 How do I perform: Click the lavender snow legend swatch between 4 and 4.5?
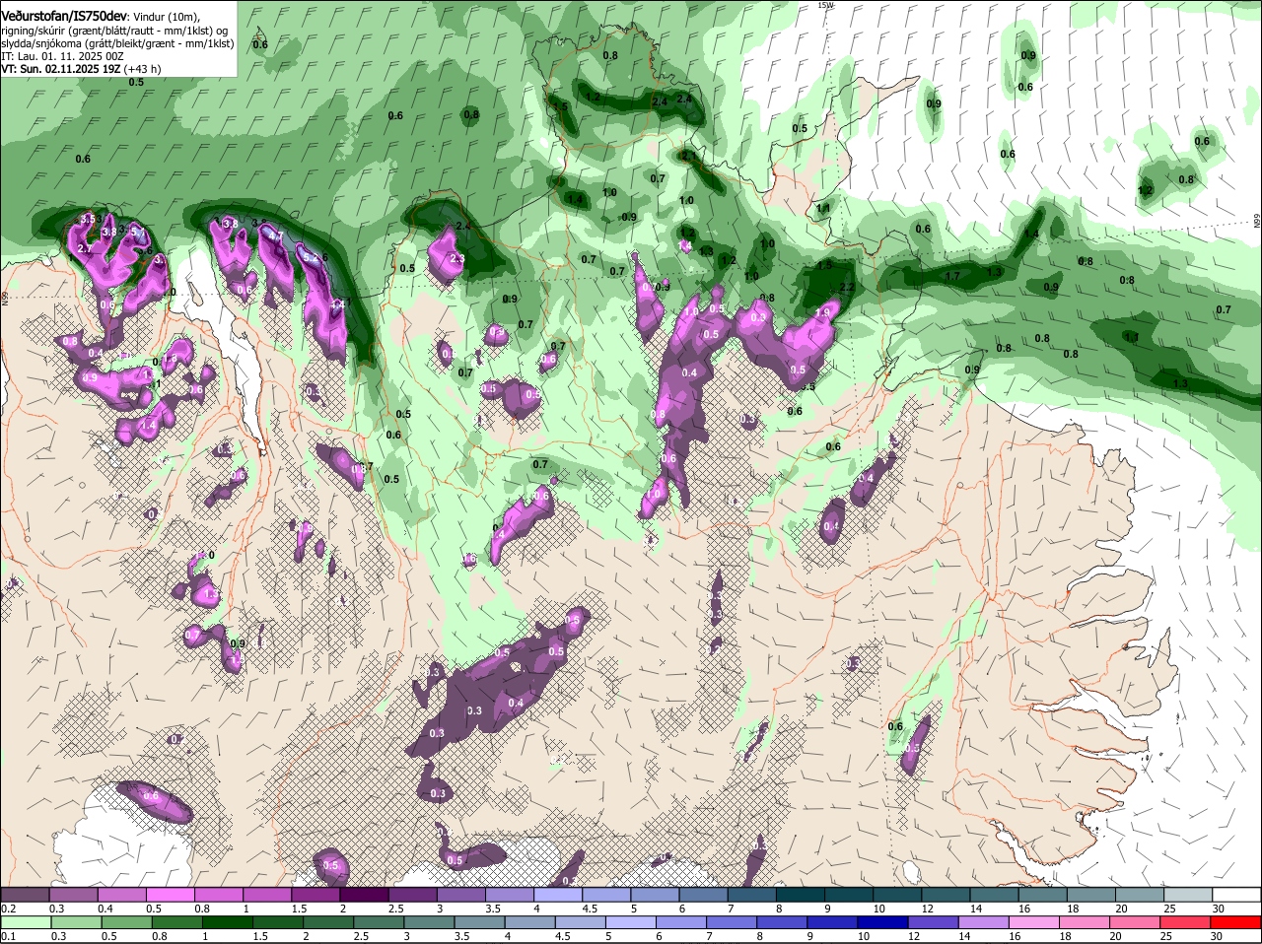point(558,894)
